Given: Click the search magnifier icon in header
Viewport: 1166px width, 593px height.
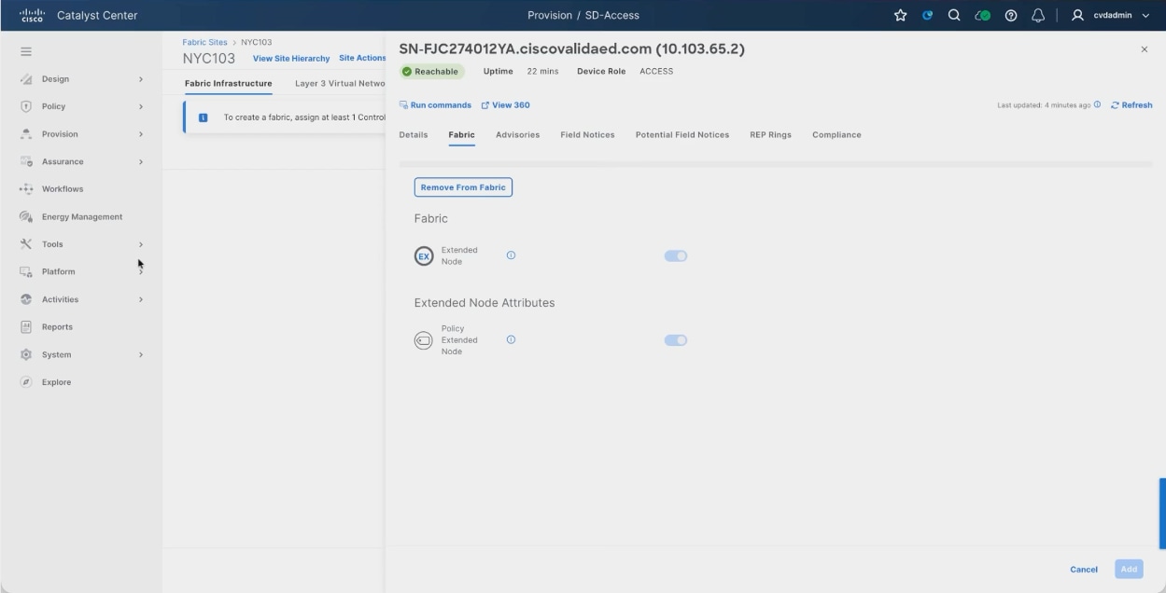Looking at the screenshot, I should (955, 15).
